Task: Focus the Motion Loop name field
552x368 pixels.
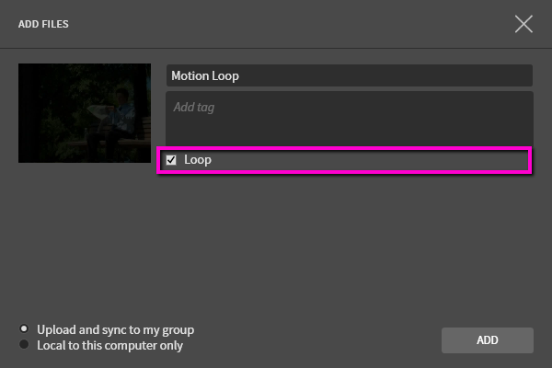Action: (x=350, y=75)
